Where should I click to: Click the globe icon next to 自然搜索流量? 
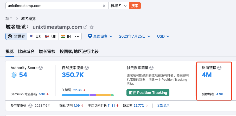tap(87, 68)
